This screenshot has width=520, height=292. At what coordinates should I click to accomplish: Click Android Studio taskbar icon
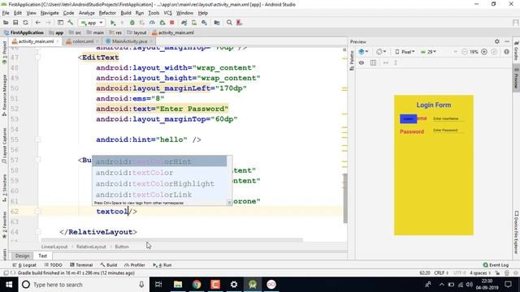tap(253, 285)
